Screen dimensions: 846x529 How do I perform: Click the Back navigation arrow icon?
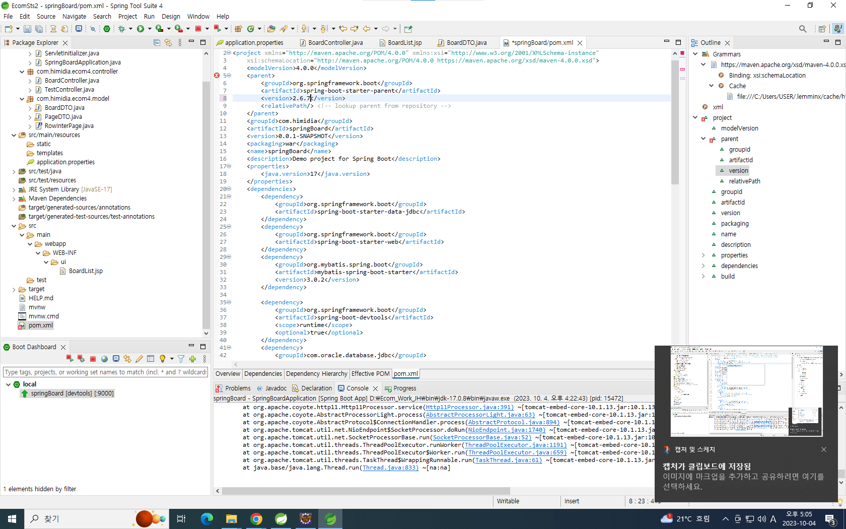tap(367, 29)
